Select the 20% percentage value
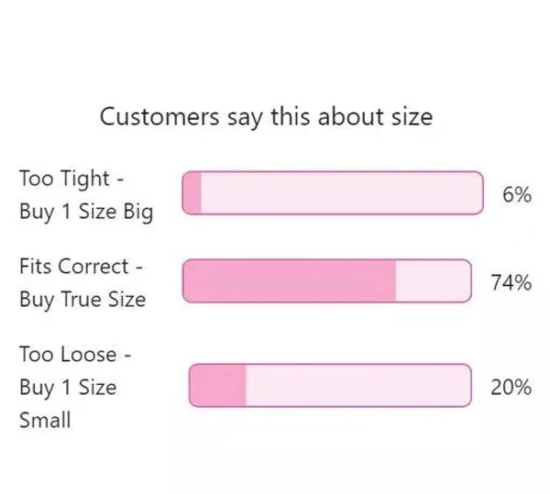Screen dimensions: 550x494 coord(511,387)
